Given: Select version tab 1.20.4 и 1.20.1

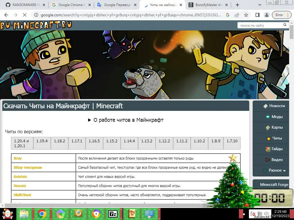Looking at the screenshot, I should pos(22,143).
